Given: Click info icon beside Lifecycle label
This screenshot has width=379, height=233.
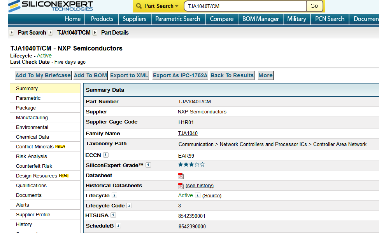Looking at the screenshot, I should (x=114, y=195).
